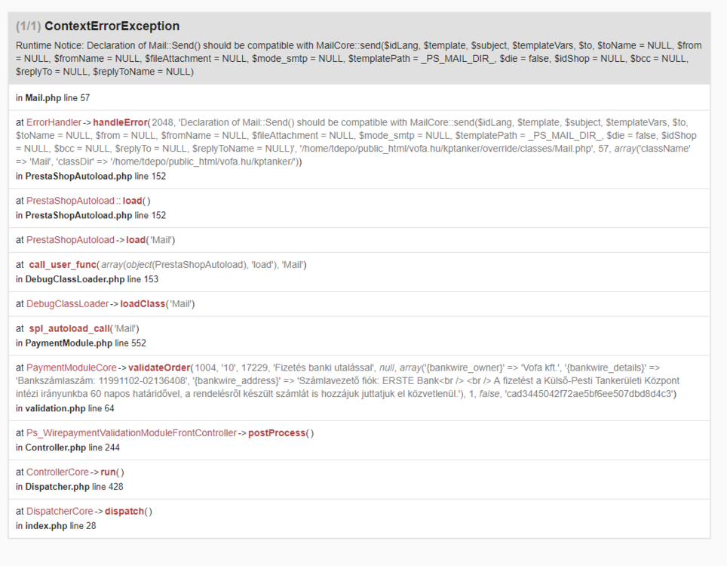Viewport: 727px width, 566px height.
Task: Click the loadClass method link
Action: (x=143, y=303)
